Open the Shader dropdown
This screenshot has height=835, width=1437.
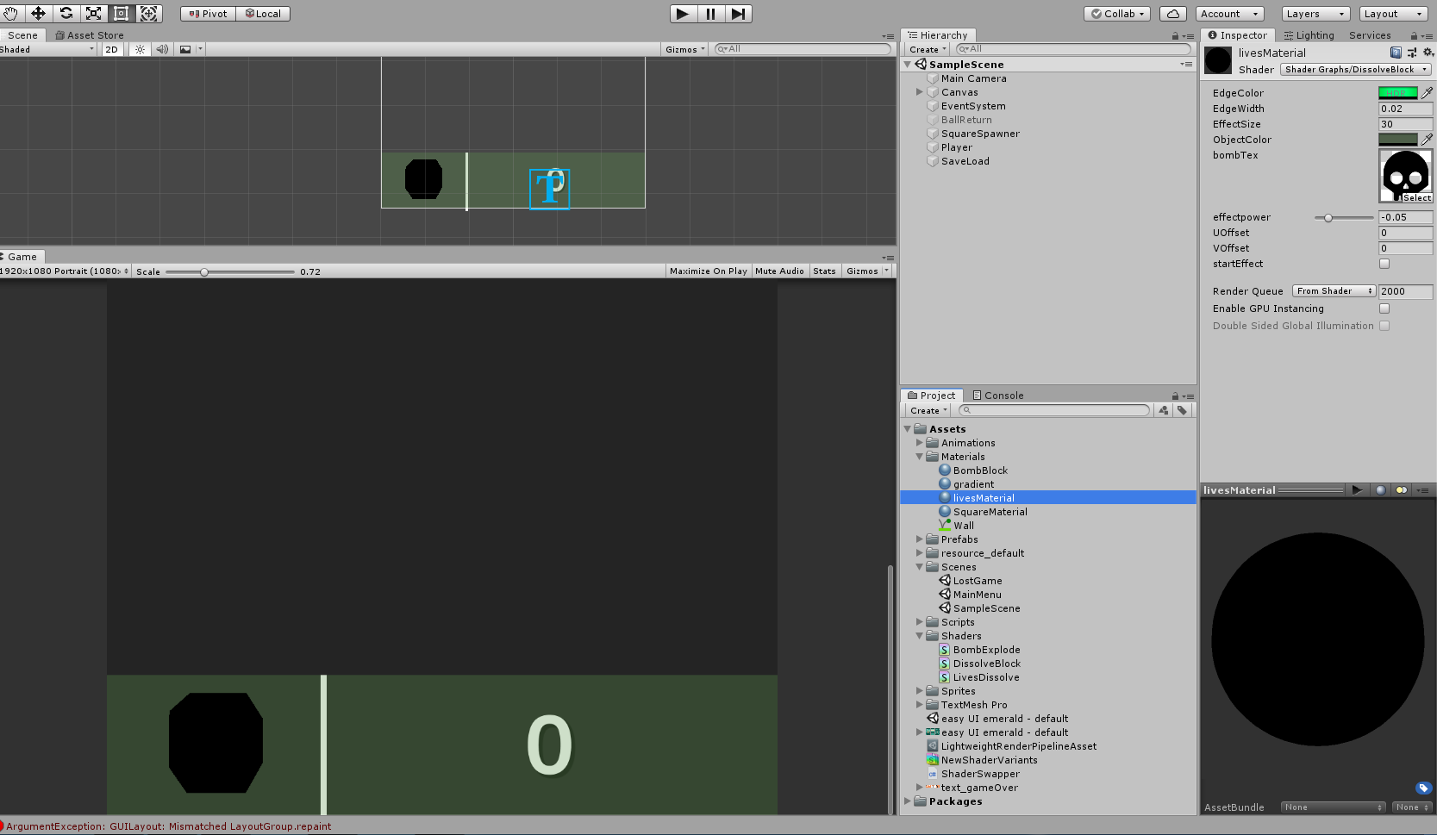pos(1356,70)
